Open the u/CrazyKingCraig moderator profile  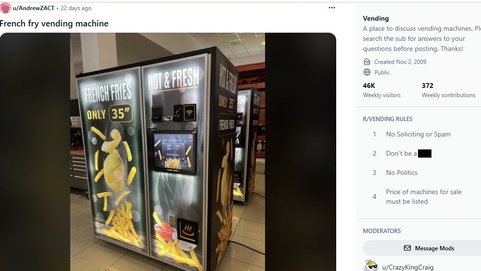tap(408, 267)
